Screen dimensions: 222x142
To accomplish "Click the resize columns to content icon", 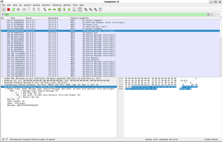I will pyautogui.click(x=100, y=10).
